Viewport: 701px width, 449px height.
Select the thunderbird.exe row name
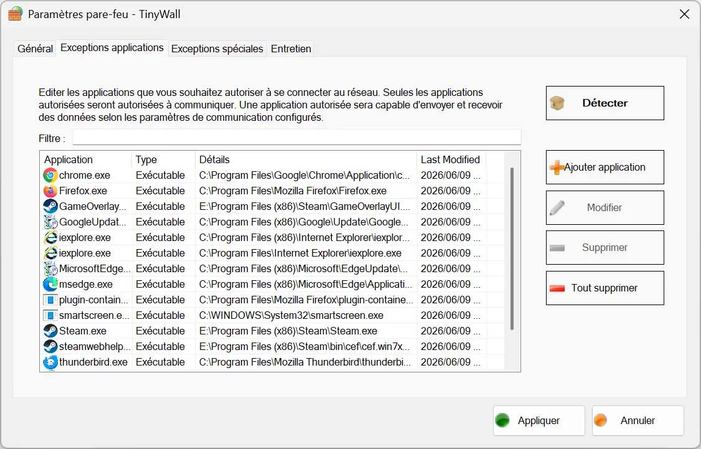(93, 362)
